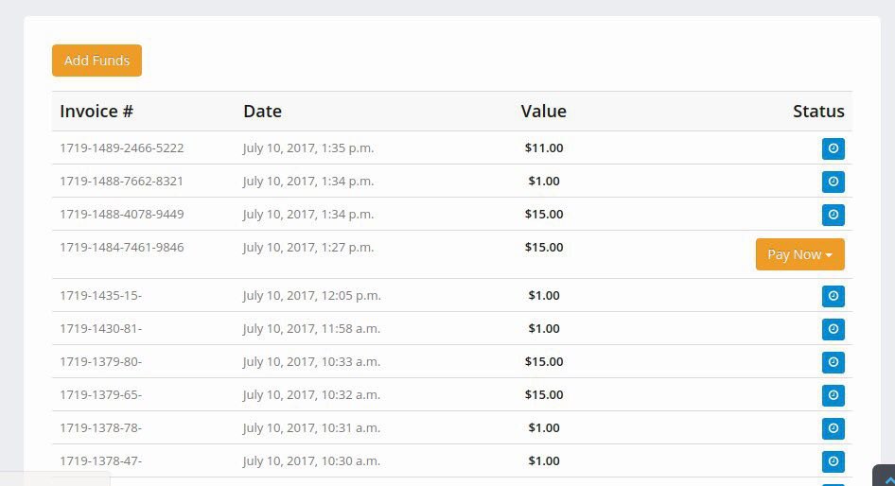Click clock status icon for invoice 1719-1435-15-
Screen dimensions: 895x486
[834, 296]
